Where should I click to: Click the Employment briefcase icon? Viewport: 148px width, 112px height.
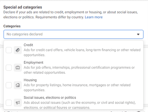(18, 68)
